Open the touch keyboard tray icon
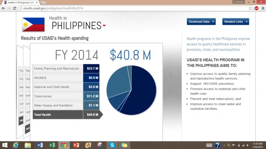This screenshot has height=149, width=266. (x=209, y=145)
